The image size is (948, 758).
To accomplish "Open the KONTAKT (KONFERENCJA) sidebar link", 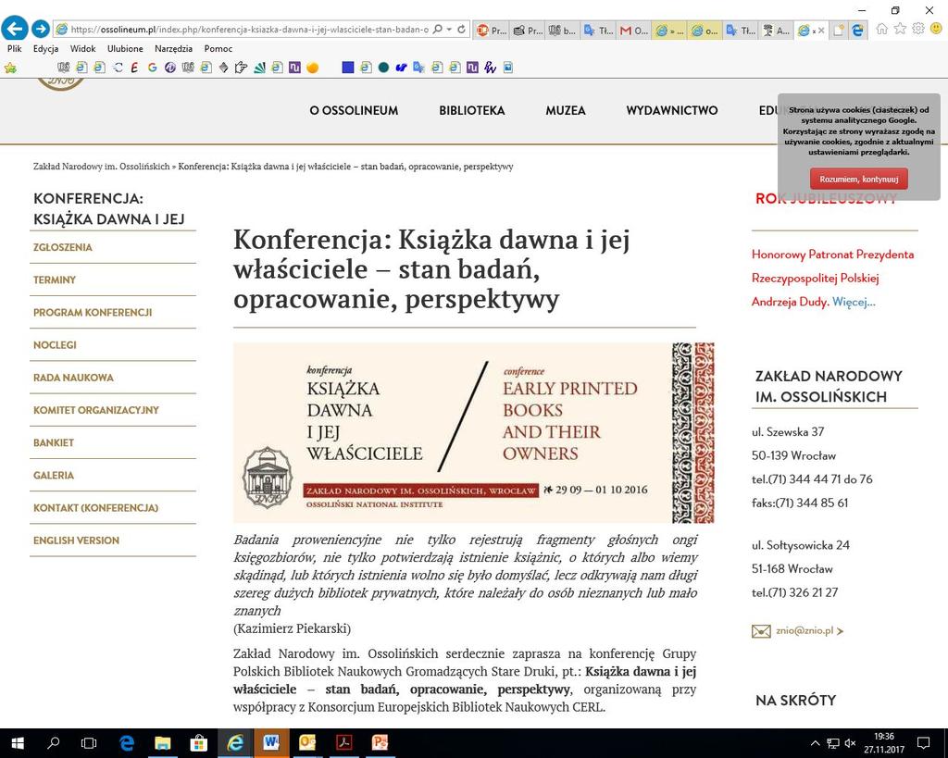I will (95, 508).
